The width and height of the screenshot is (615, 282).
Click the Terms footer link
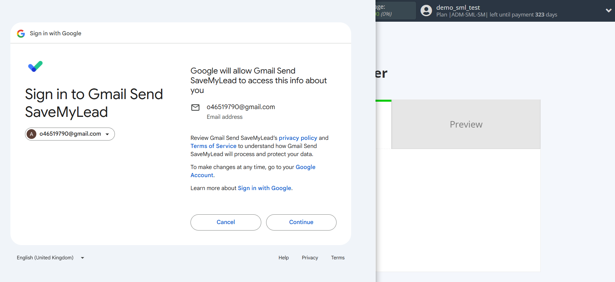(338, 257)
